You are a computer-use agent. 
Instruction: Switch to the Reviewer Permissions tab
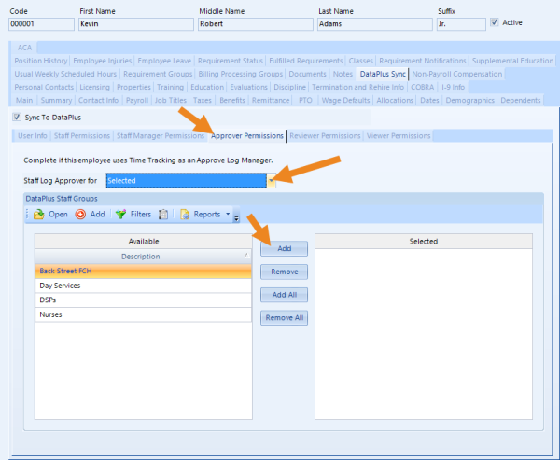pyautogui.click(x=325, y=136)
